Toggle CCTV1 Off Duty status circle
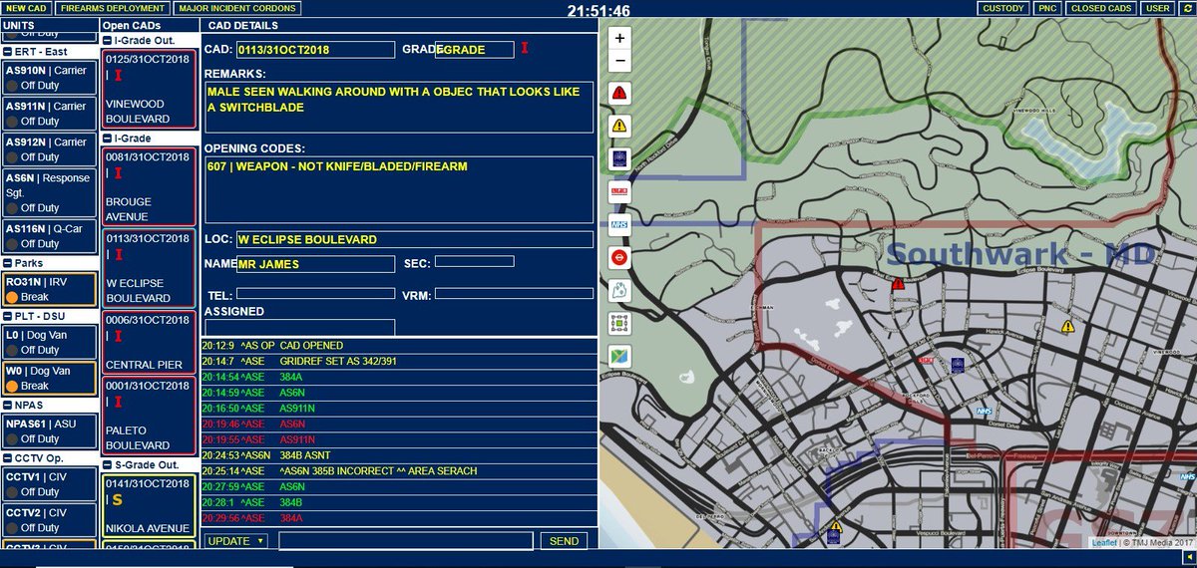Screen dimensions: 1197x568 (12, 492)
